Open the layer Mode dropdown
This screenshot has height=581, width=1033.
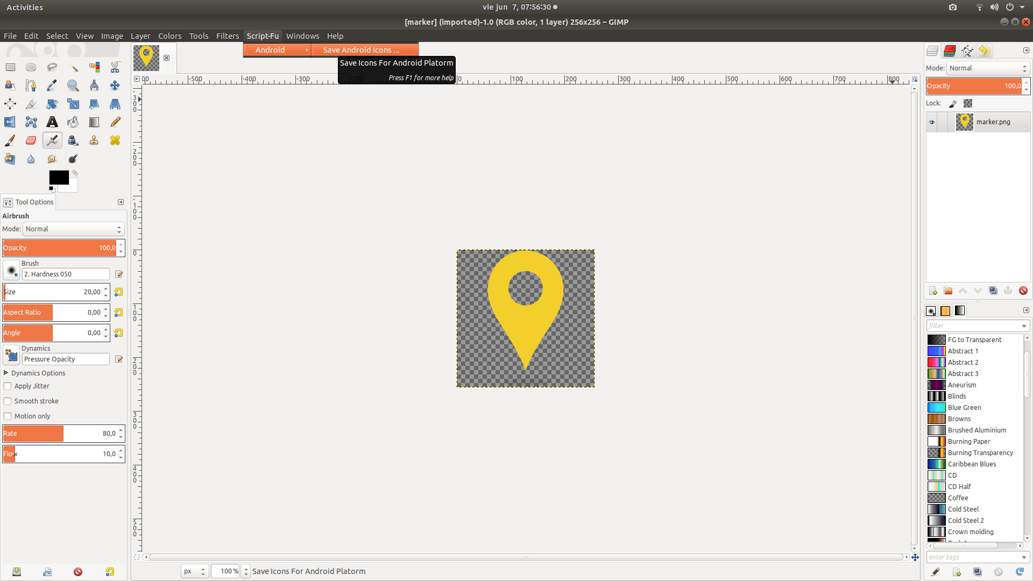point(987,68)
